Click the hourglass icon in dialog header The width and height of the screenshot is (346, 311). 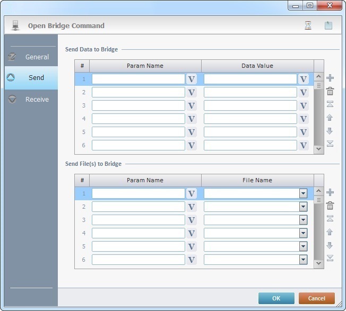308,25
